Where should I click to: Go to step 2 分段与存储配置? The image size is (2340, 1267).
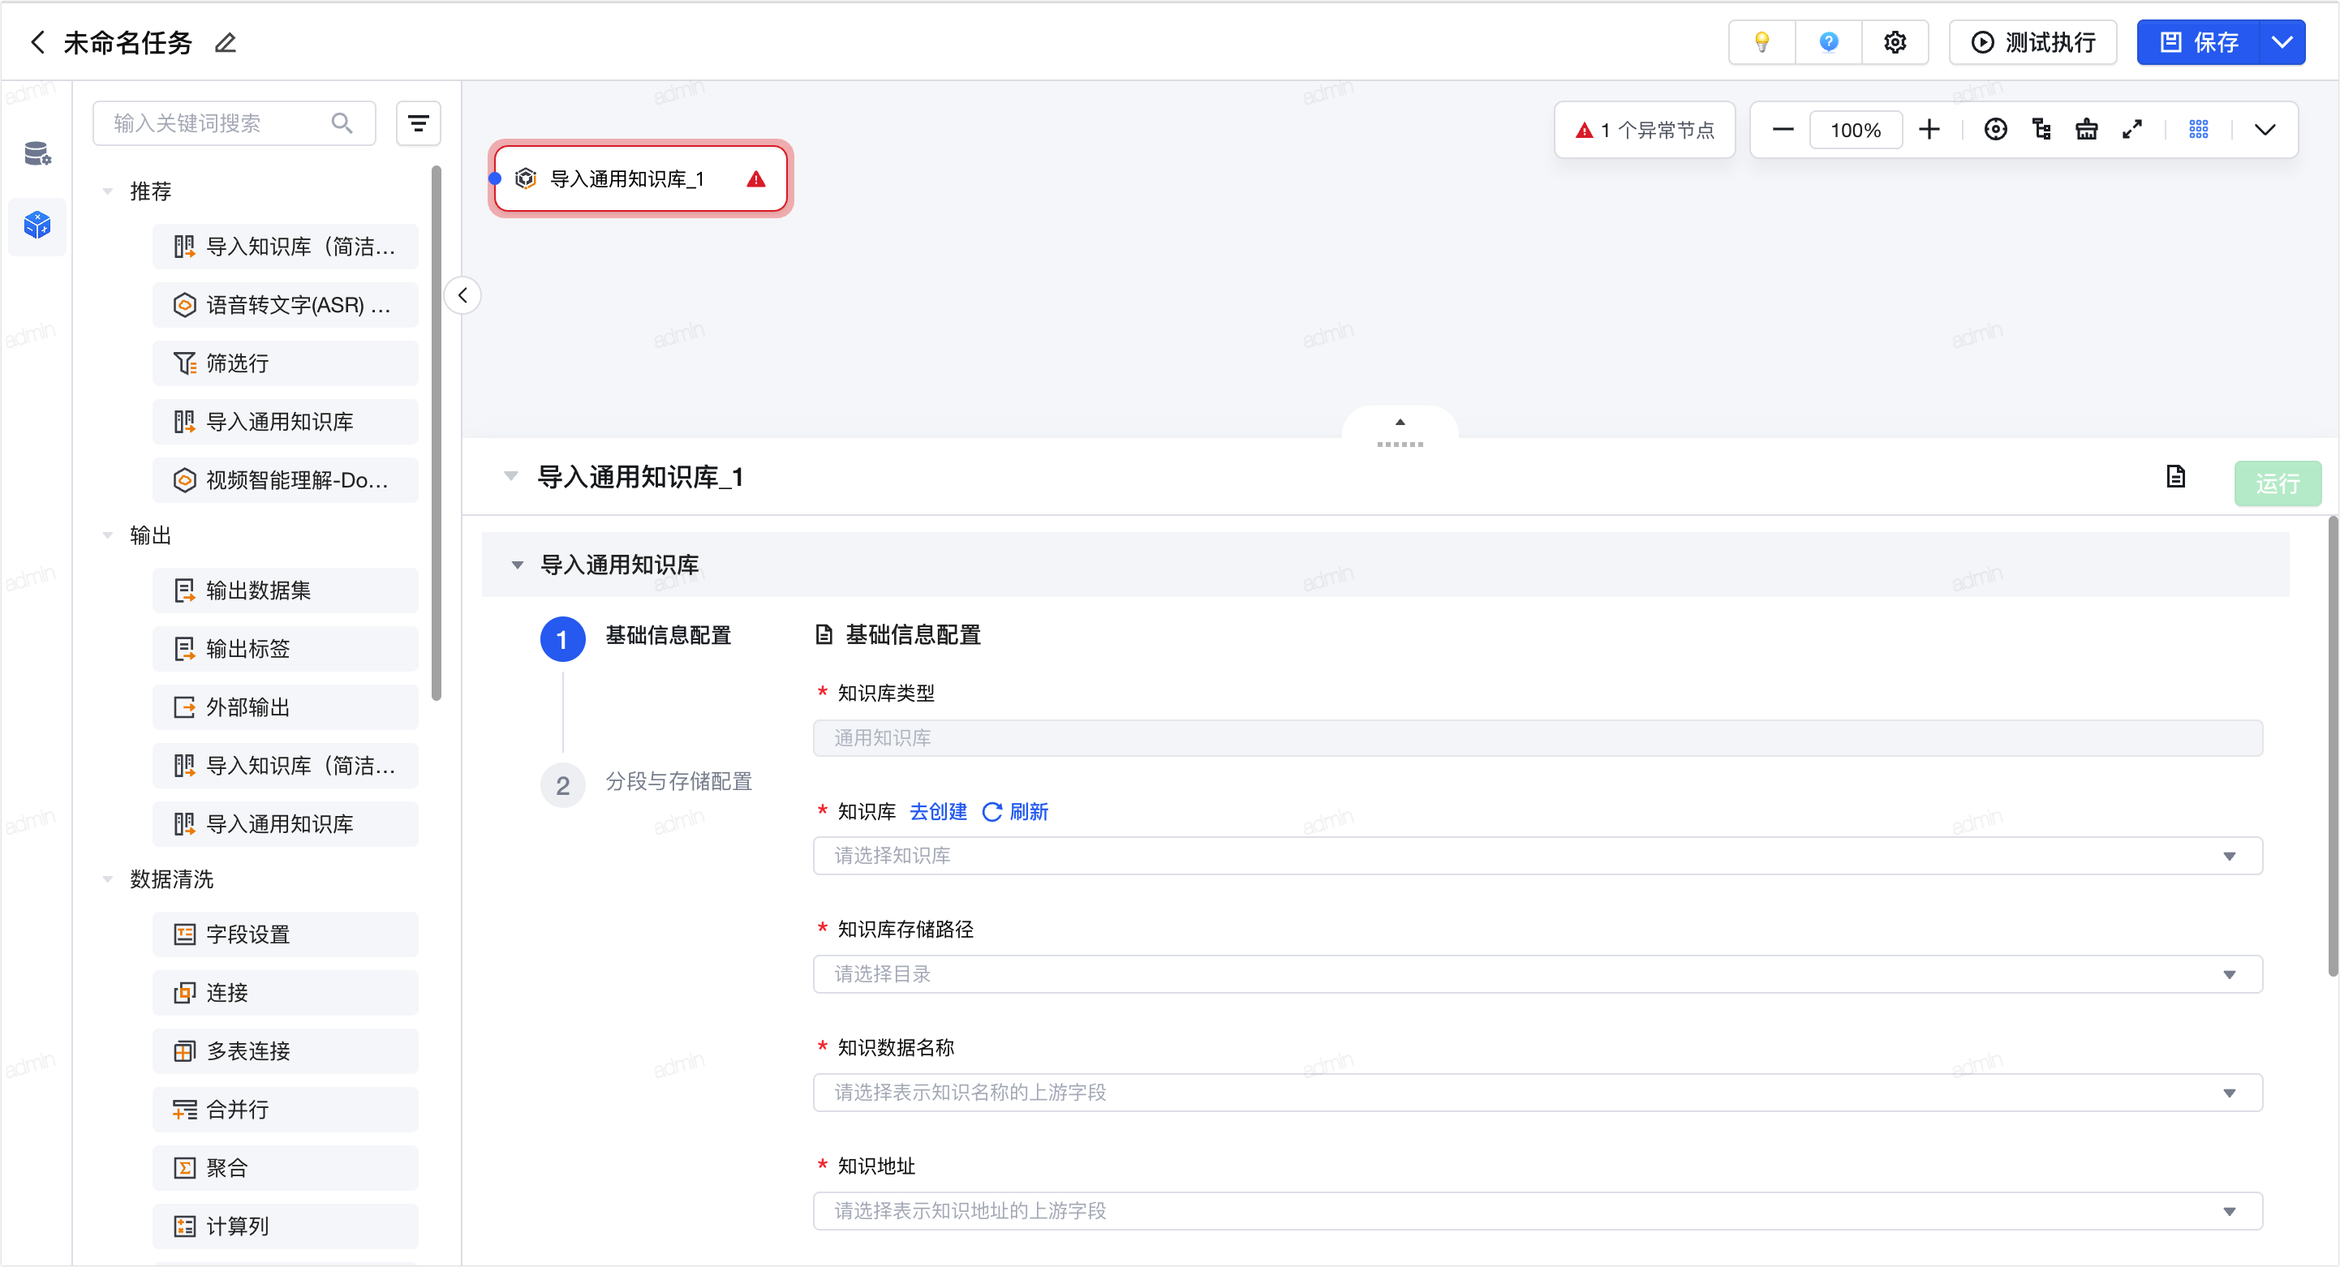click(647, 783)
